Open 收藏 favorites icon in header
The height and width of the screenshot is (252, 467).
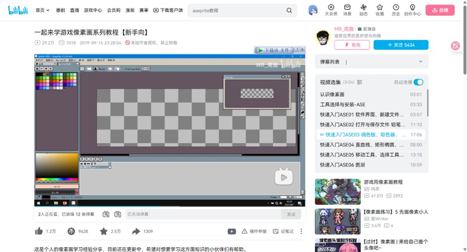380,10
